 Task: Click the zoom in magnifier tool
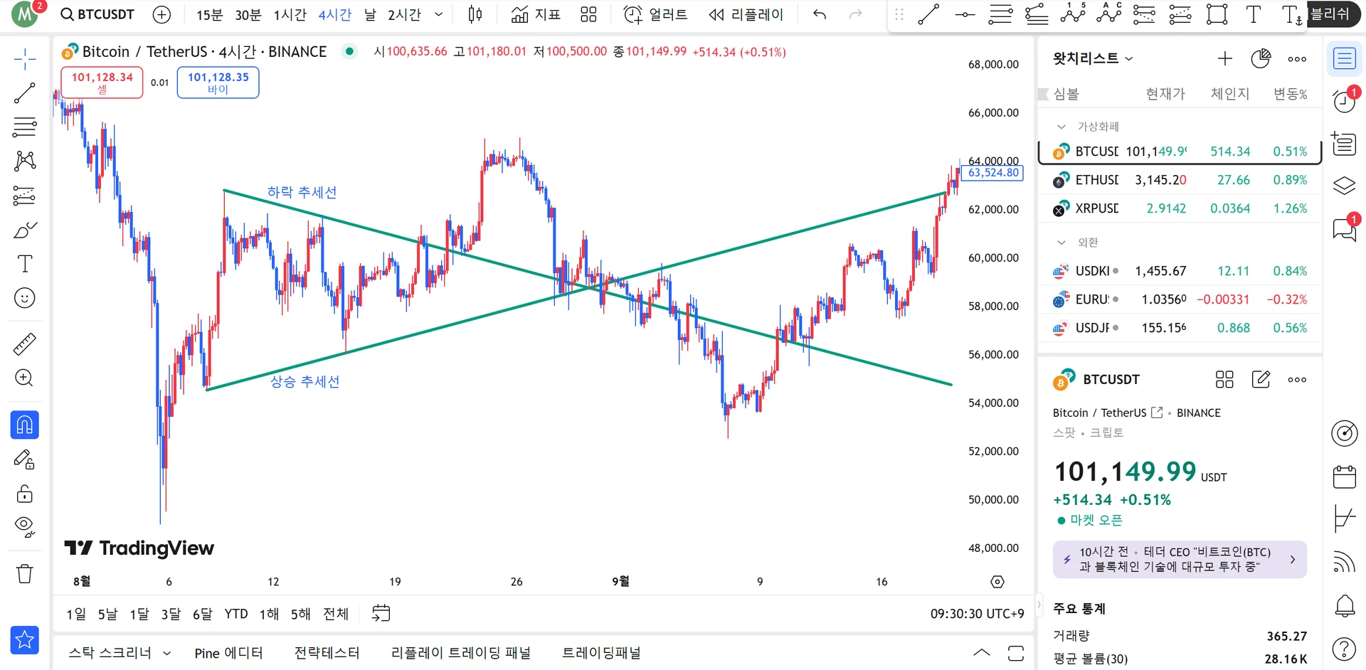pos(25,378)
